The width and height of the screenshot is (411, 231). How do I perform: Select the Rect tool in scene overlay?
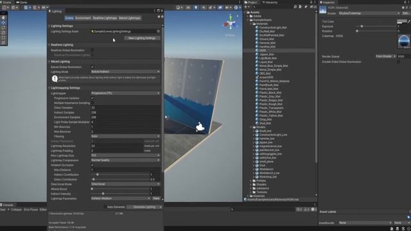pyautogui.click(x=3, y=38)
